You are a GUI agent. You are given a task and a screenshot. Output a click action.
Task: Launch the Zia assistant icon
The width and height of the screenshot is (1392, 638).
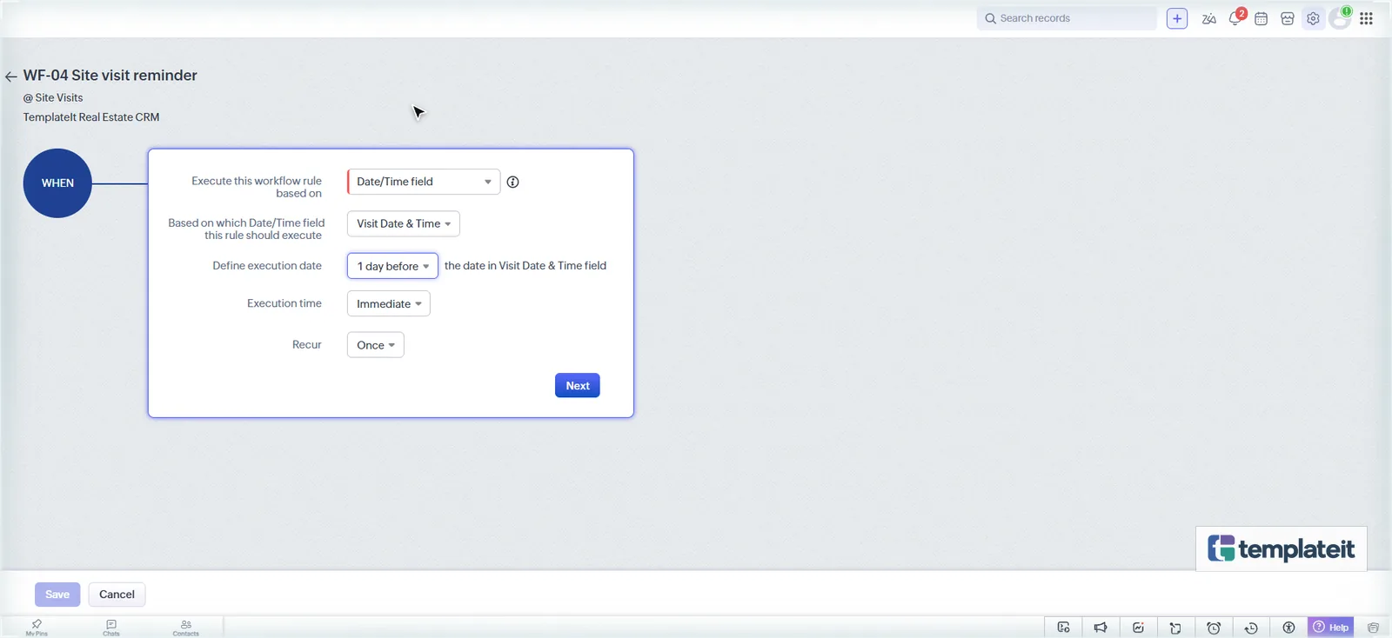point(1208,18)
